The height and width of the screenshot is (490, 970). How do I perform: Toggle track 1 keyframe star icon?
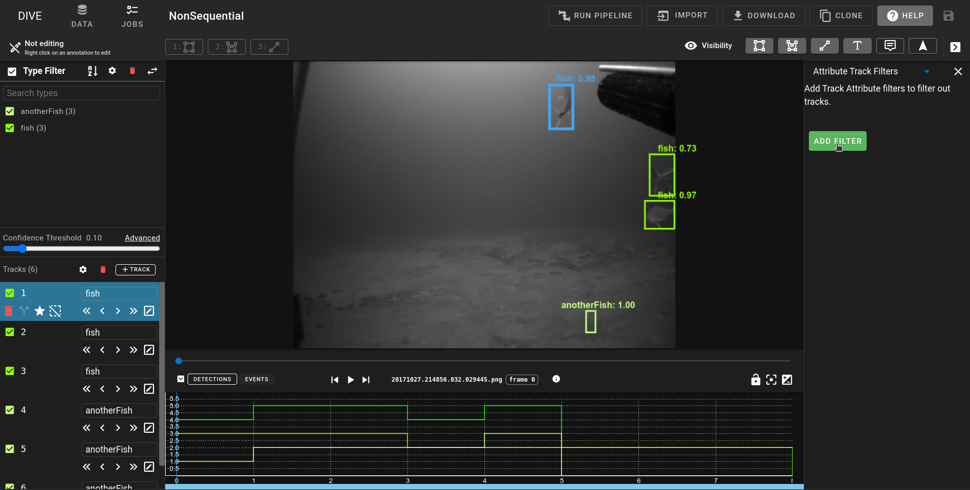40,311
